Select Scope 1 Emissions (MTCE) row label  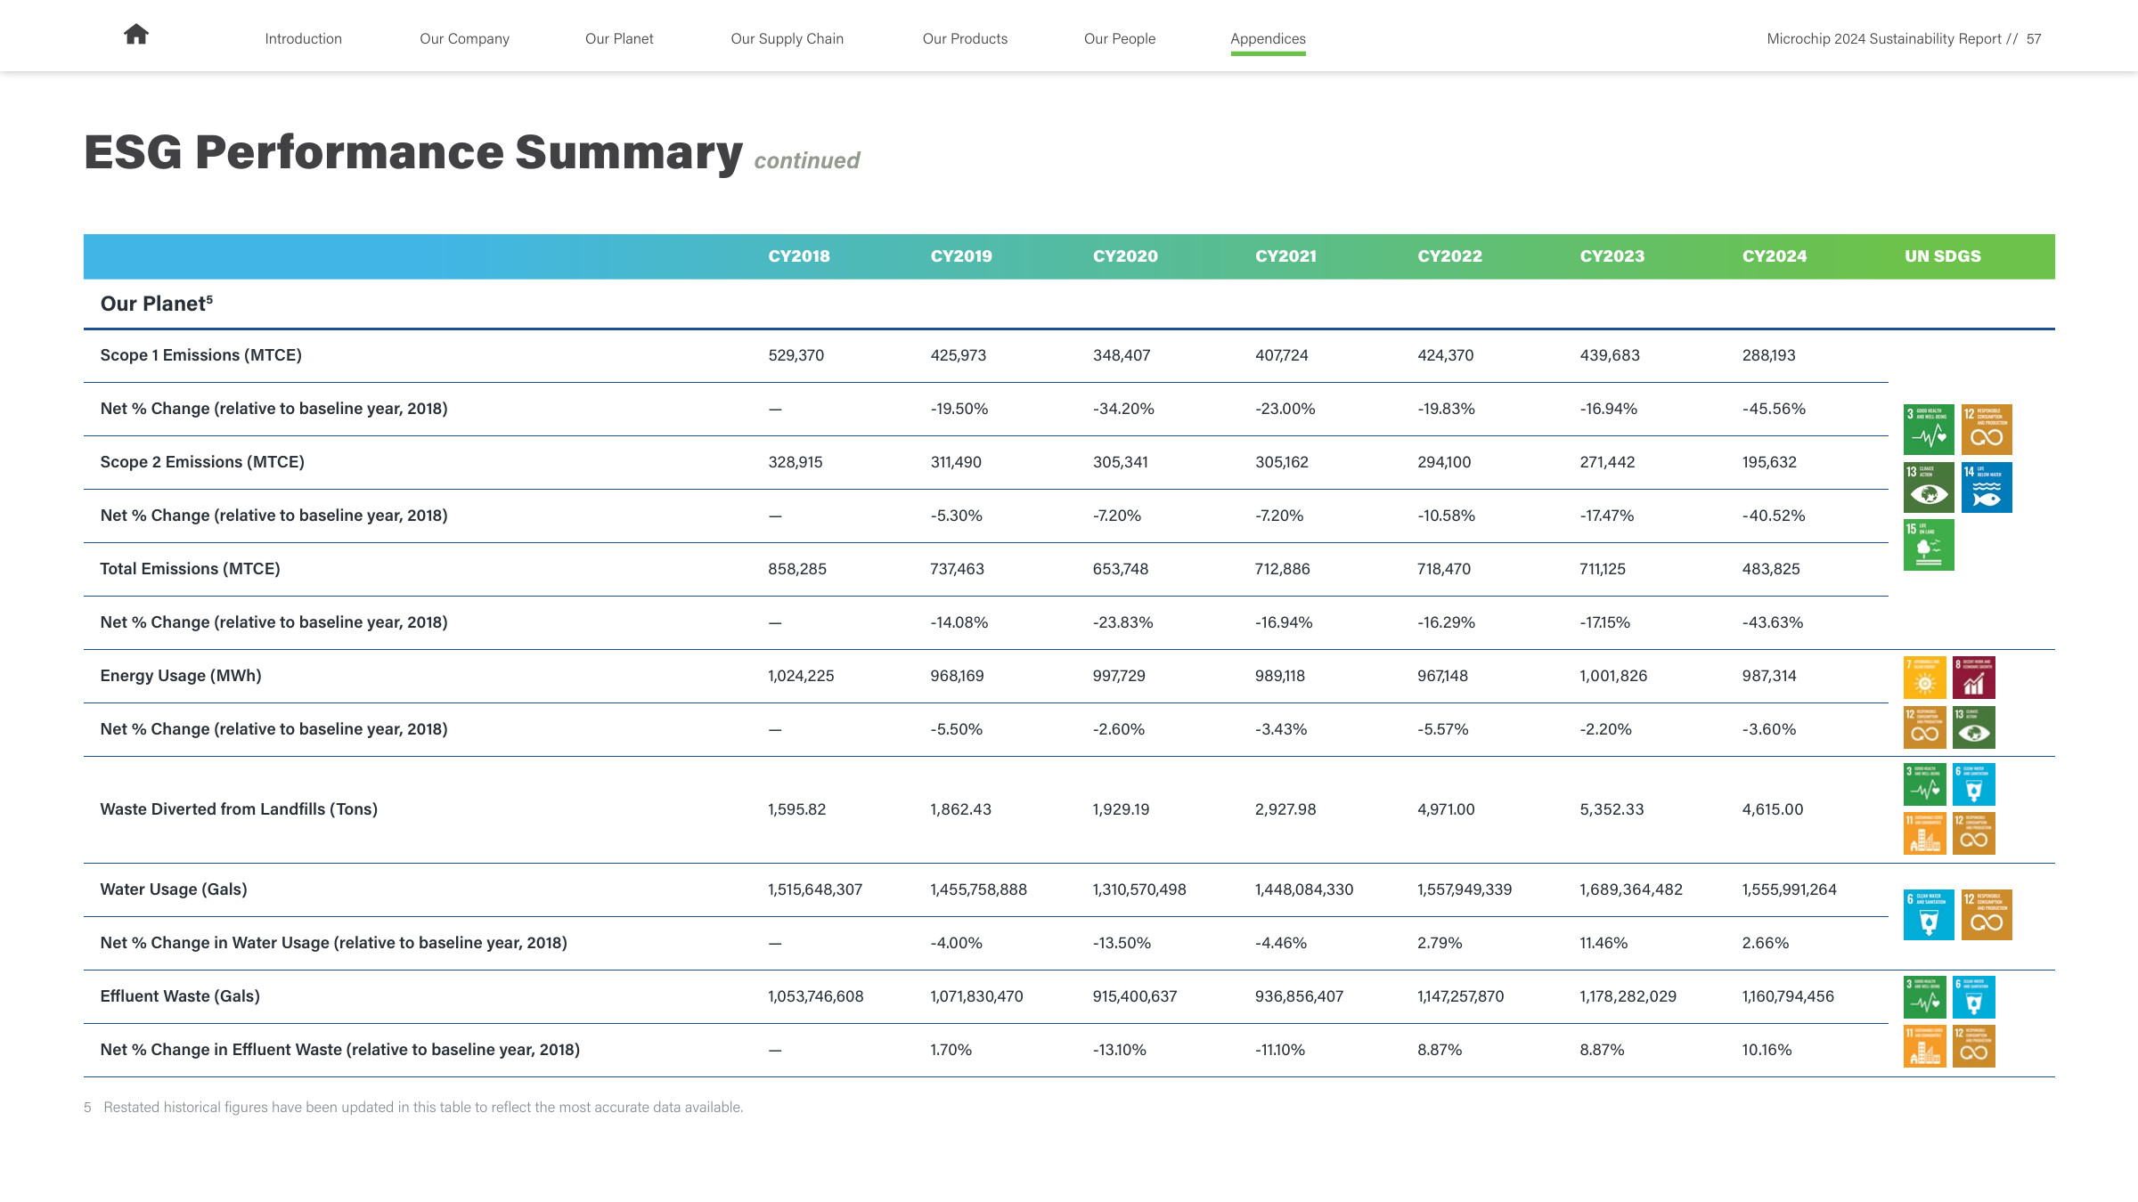200,355
